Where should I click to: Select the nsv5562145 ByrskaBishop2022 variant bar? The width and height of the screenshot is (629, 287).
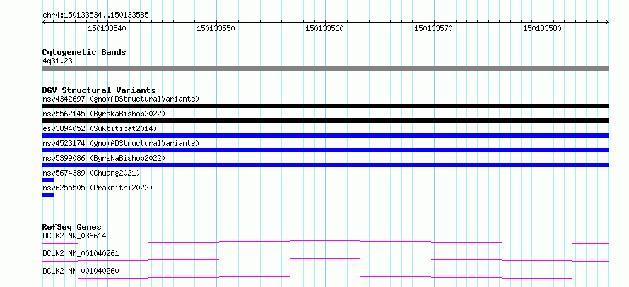[x=325, y=121]
